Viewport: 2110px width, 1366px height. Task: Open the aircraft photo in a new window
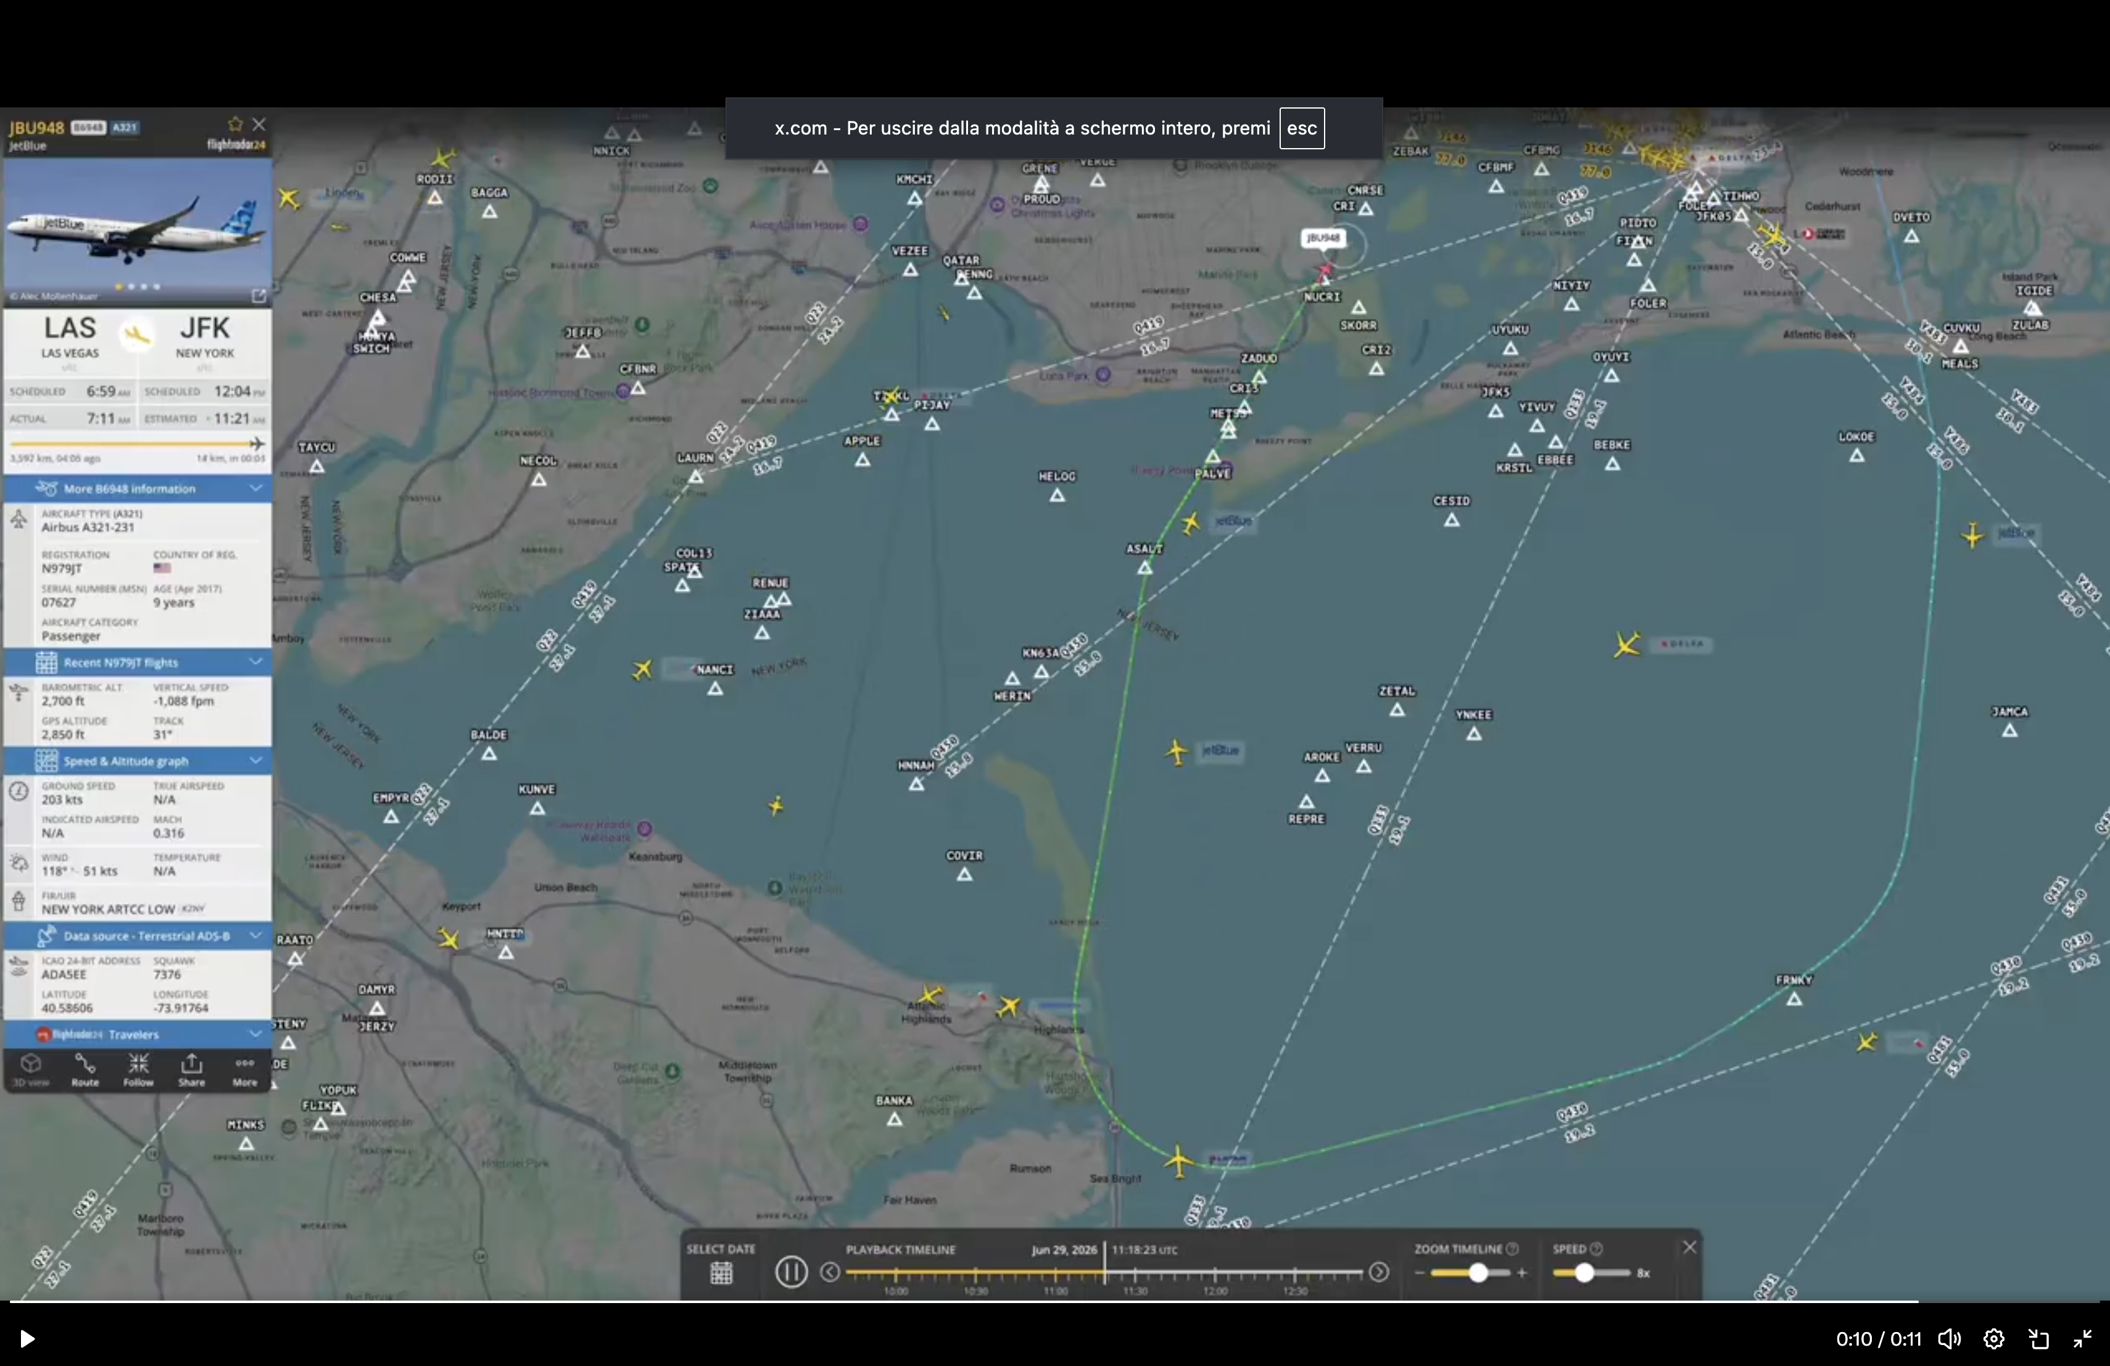pyautogui.click(x=259, y=295)
